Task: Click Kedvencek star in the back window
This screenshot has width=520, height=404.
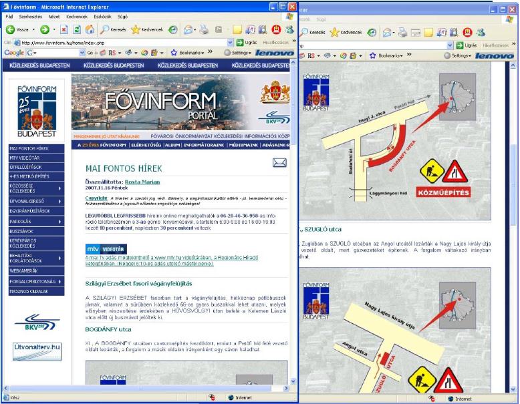Action: coord(346,33)
